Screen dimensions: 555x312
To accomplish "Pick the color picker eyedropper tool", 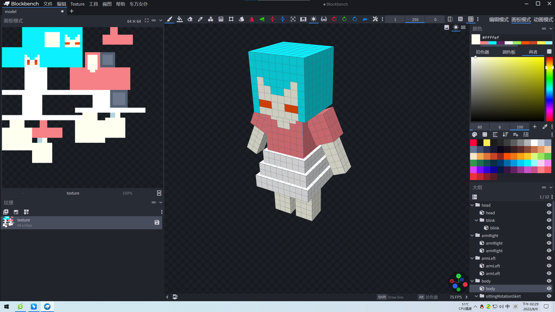I will [200, 19].
